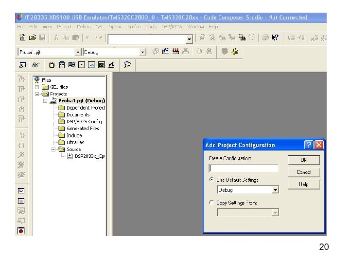
Task: Open the File menu
Action: point(20,27)
